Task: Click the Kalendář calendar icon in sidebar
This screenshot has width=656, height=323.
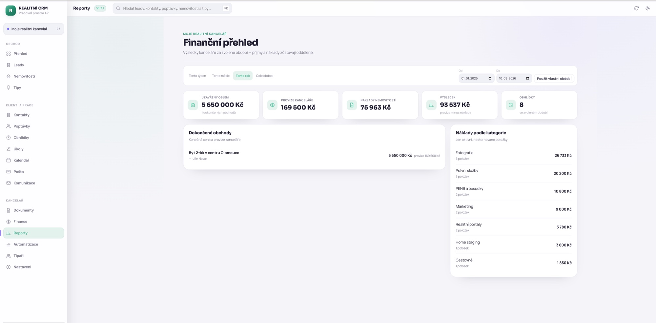Action: click(9, 161)
